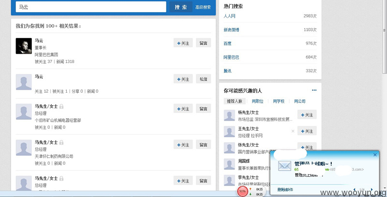Open the 百度 hot search link

tap(227, 43)
